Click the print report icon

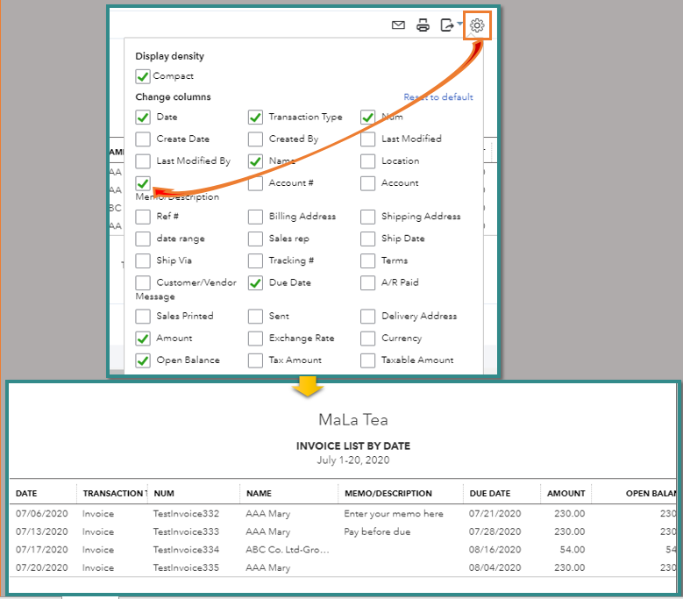pos(423,25)
